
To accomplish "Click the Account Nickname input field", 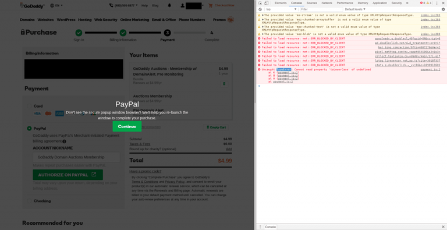I will [x=76, y=157].
